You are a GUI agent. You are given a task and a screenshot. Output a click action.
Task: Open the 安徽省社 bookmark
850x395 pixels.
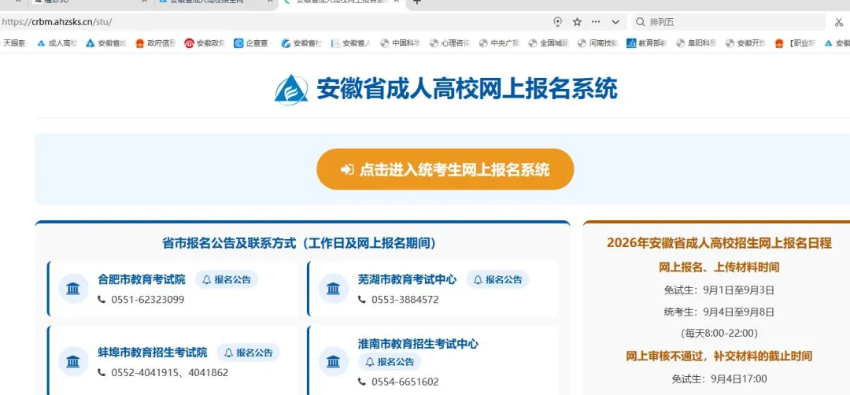pyautogui.click(x=301, y=43)
